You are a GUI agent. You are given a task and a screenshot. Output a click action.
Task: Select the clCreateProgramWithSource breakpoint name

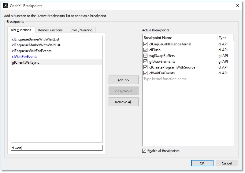coord(172,67)
